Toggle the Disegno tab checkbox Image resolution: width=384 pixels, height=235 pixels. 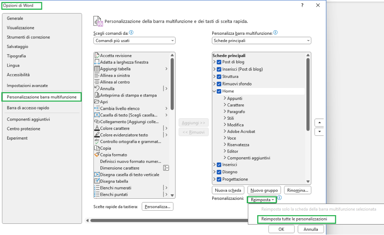tap(219, 172)
